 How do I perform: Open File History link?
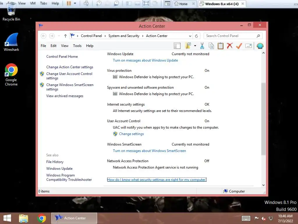(55, 162)
